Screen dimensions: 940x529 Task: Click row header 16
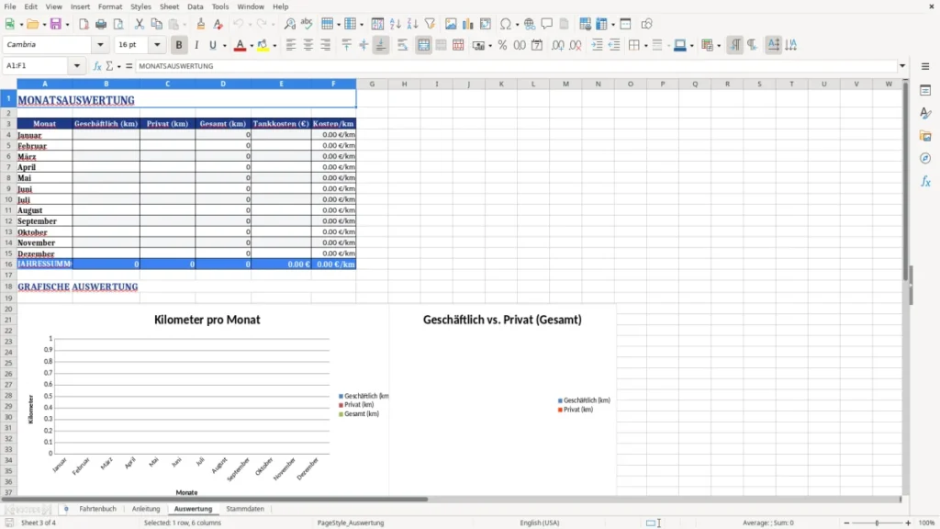[8, 264]
